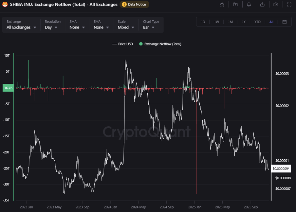Image resolution: width=296 pixels, height=212 pixels.
Task: Star this chart as a favorite
Action: pyautogui.click(x=222, y=4)
